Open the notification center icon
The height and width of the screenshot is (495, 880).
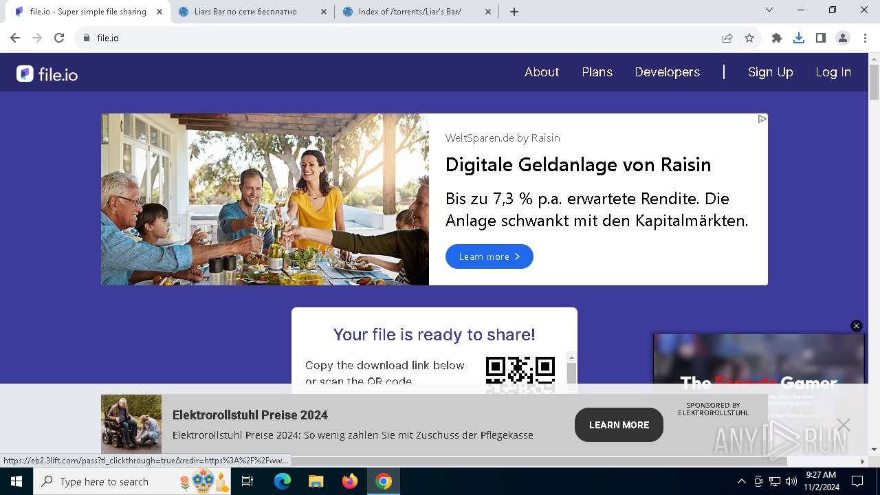(857, 481)
